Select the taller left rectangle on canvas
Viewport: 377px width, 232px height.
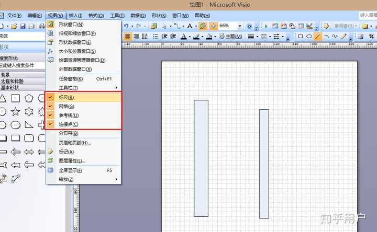tap(201, 158)
